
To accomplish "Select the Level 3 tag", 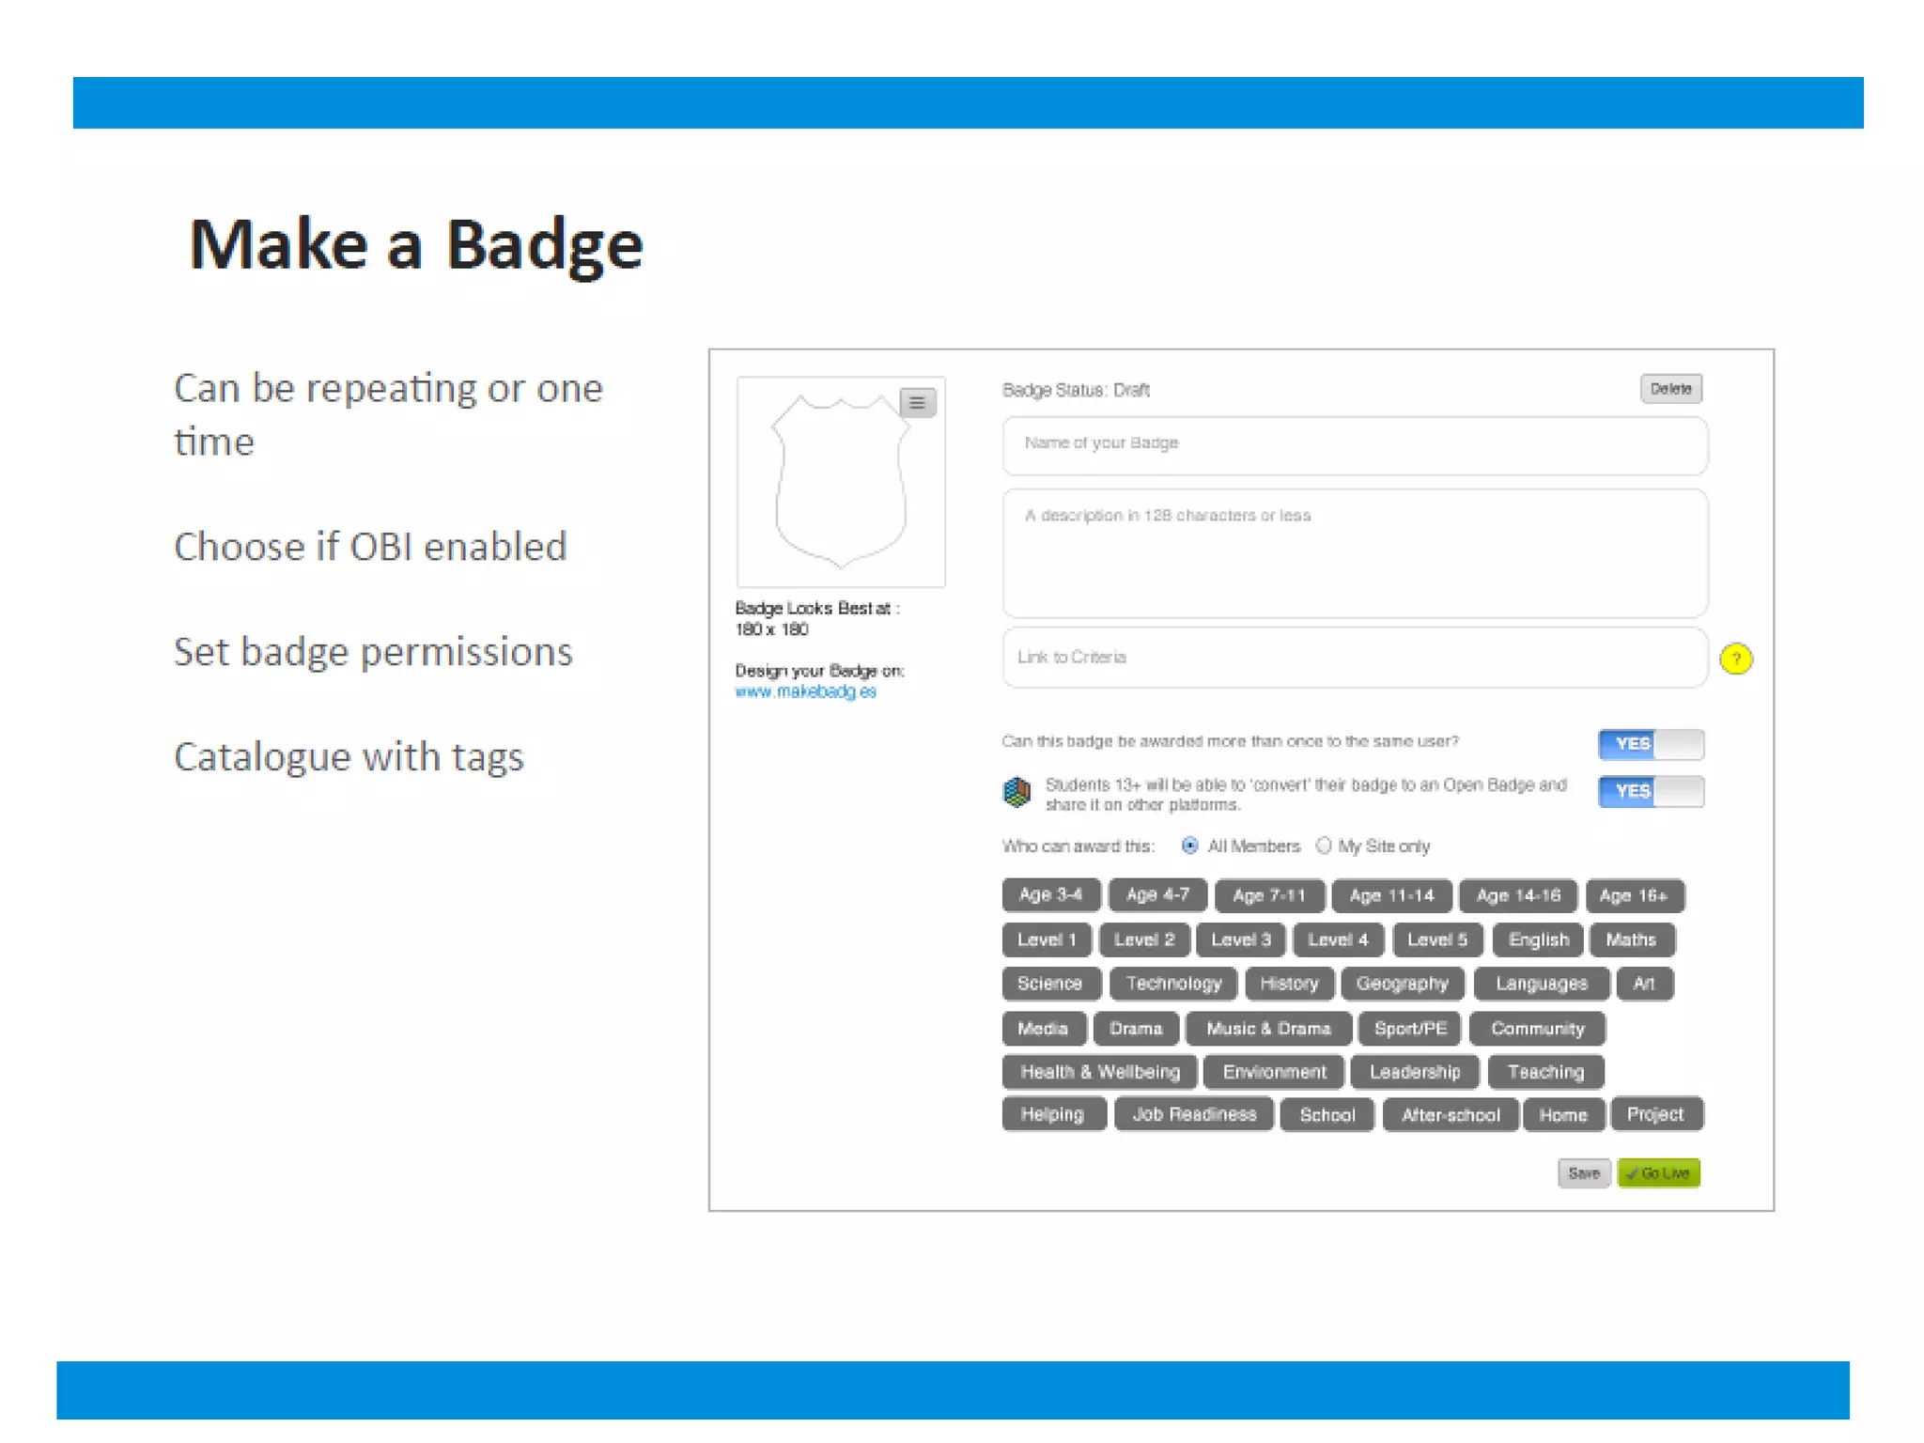I will (1240, 939).
